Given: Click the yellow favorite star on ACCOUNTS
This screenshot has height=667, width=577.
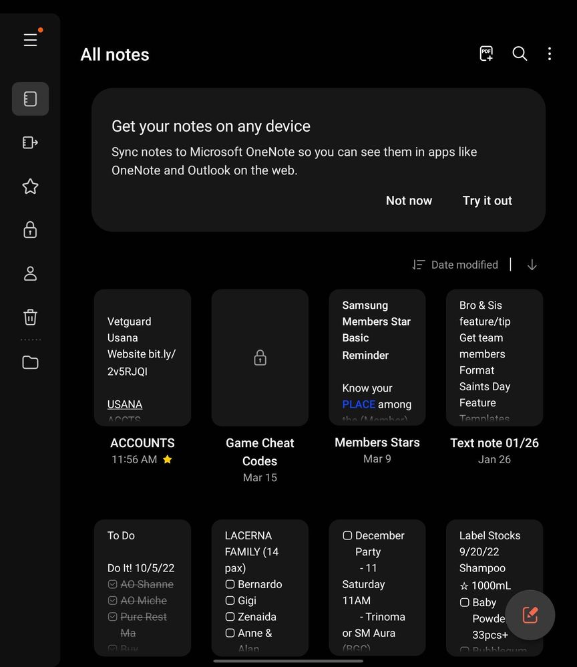Looking at the screenshot, I should click(168, 459).
